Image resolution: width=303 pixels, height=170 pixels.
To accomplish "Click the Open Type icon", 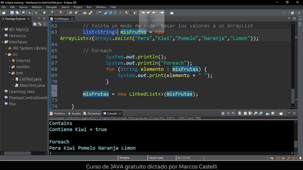I will (x=85, y=13).
